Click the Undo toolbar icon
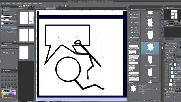The width and height of the screenshot is (181, 102). (34, 6)
